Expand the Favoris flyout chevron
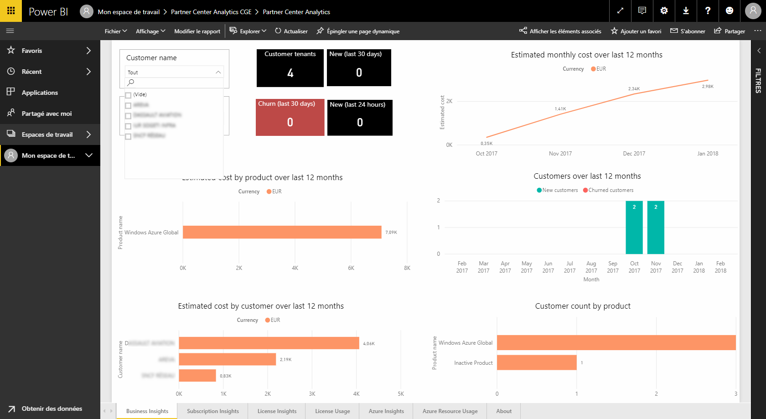Screen dimensions: 766x419 click(x=88, y=51)
